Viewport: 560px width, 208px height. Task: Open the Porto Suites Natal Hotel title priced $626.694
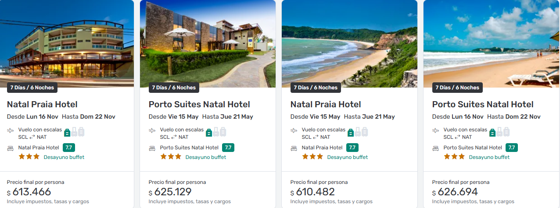coord(483,104)
